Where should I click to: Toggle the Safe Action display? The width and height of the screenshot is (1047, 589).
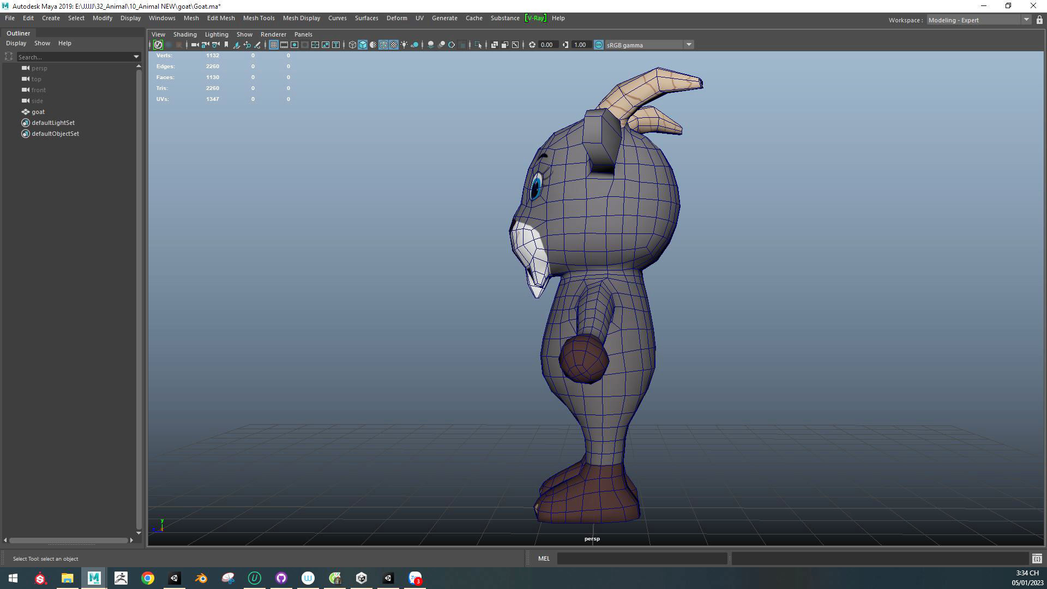coord(326,45)
